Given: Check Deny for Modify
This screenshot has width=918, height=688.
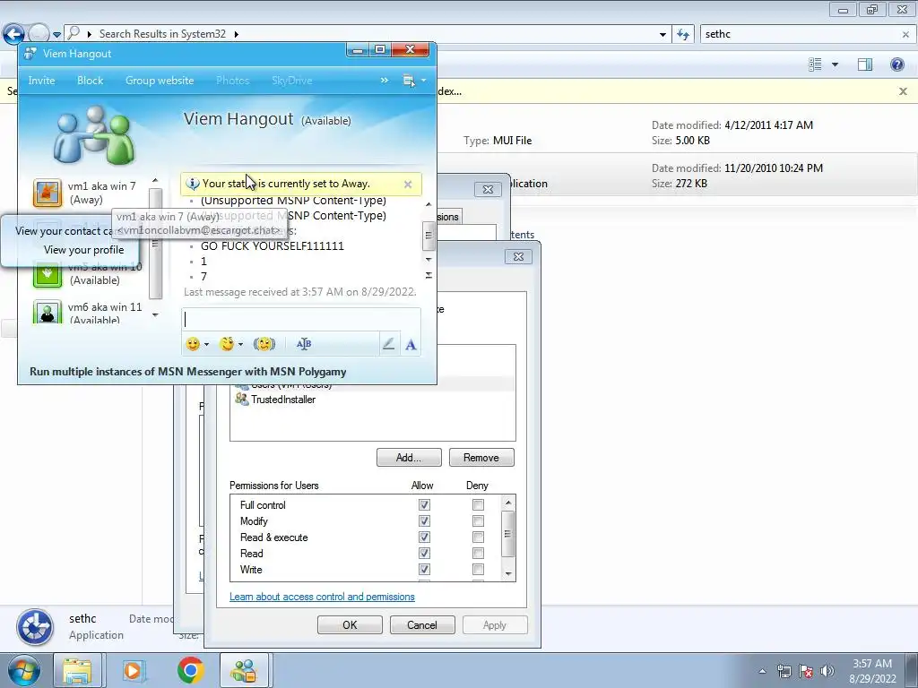Looking at the screenshot, I should (479, 521).
